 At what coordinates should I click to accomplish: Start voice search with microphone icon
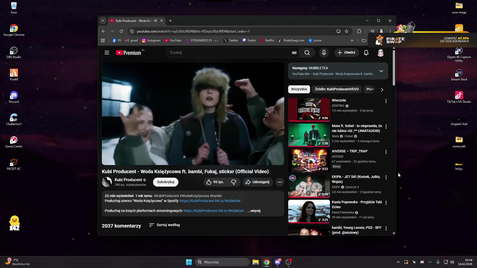pyautogui.click(x=324, y=52)
